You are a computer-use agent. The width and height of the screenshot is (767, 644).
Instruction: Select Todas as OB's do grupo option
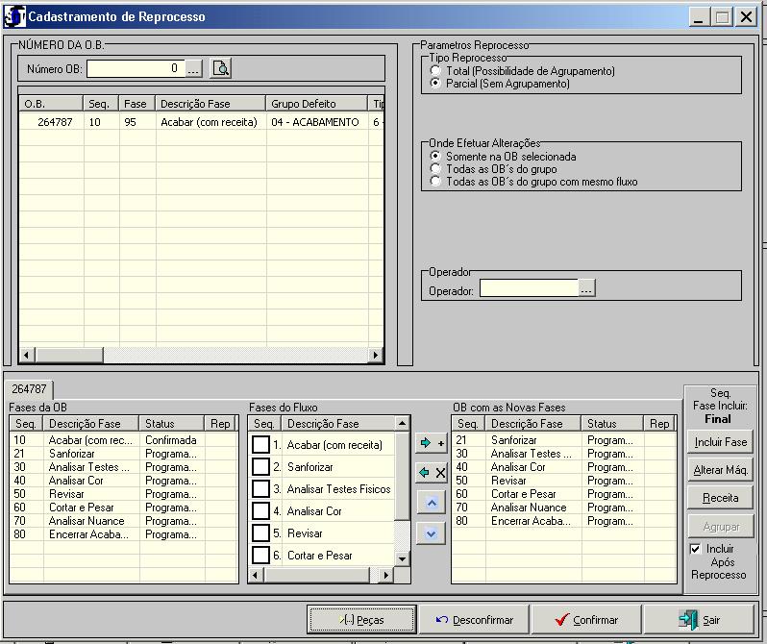pos(436,169)
